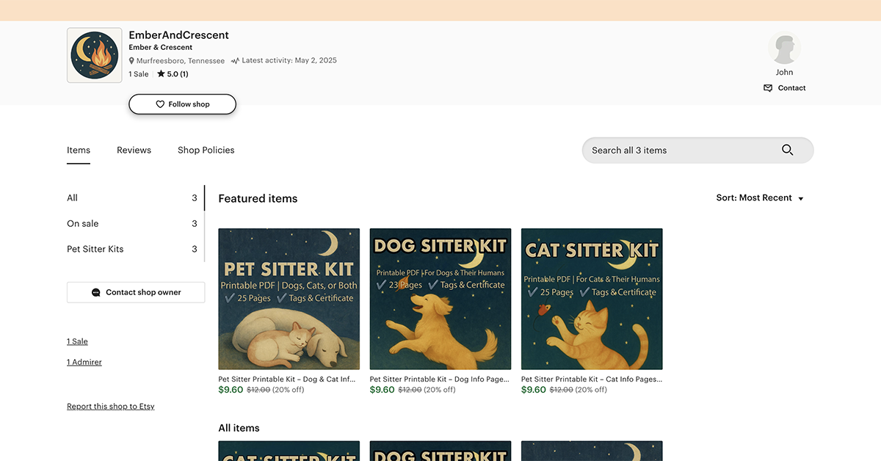Select the Items tab

pyautogui.click(x=79, y=150)
